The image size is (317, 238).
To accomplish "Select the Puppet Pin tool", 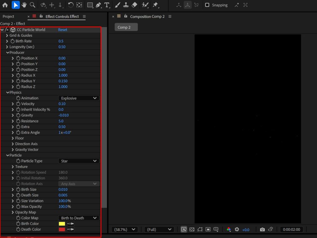I will [155, 5].
